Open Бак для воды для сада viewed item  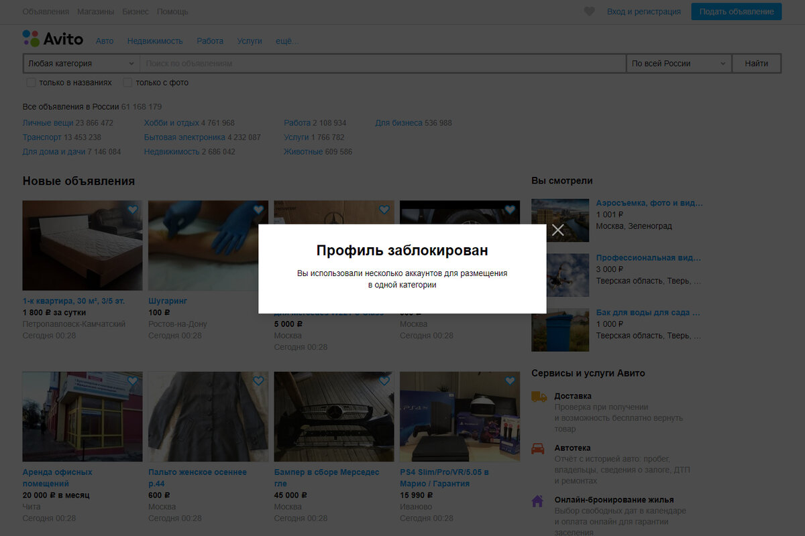coord(648,313)
